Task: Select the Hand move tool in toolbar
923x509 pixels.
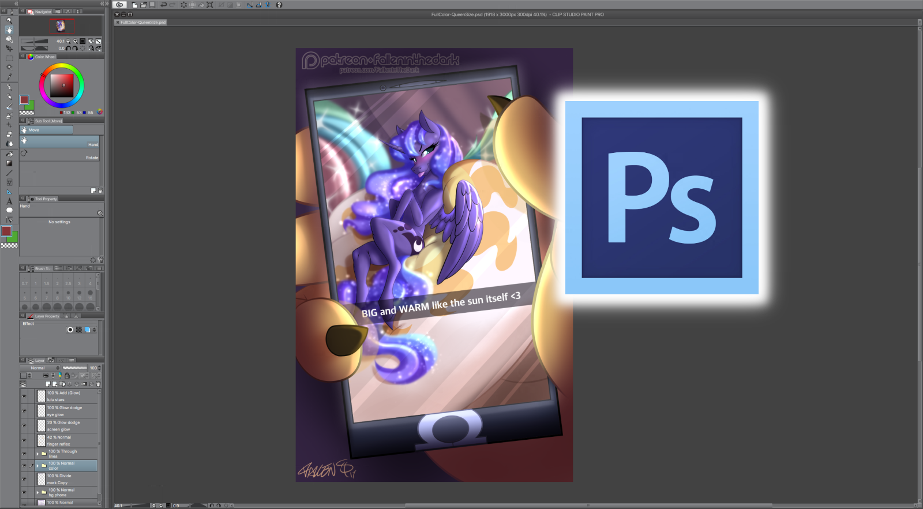Action: [x=9, y=29]
